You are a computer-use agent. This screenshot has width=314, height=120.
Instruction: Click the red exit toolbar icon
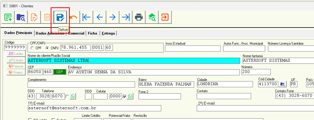click(165, 17)
